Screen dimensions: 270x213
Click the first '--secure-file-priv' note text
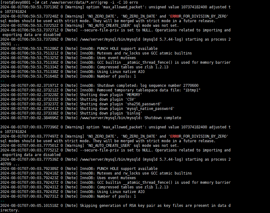pyautogui.click(x=99, y=30)
